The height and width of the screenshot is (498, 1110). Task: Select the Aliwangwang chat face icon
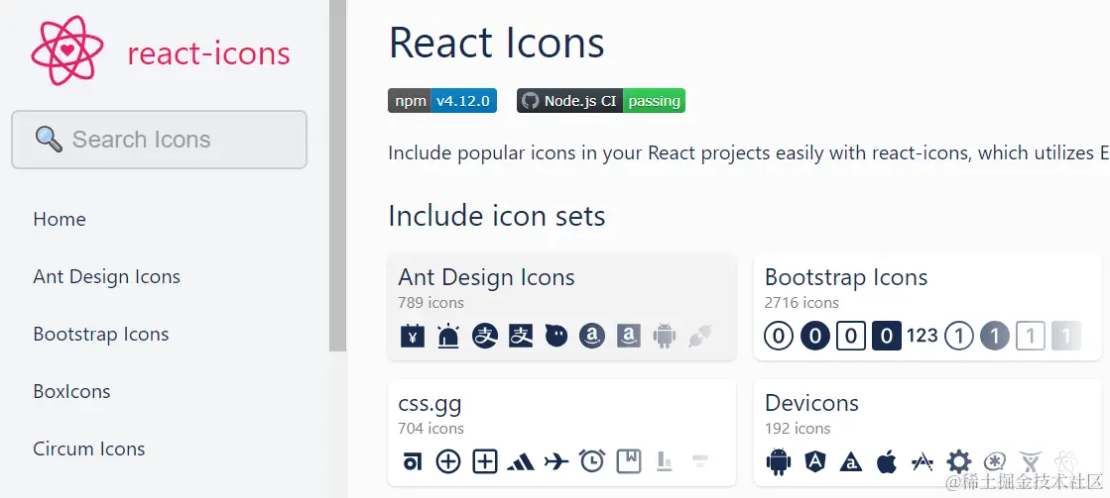pyautogui.click(x=556, y=336)
